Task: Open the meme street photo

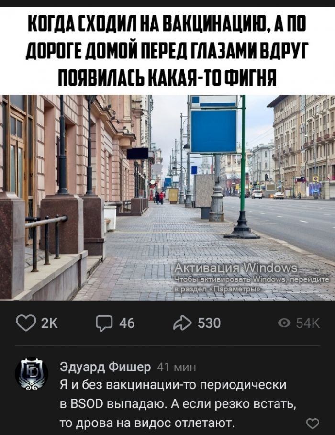Action: click(167, 198)
